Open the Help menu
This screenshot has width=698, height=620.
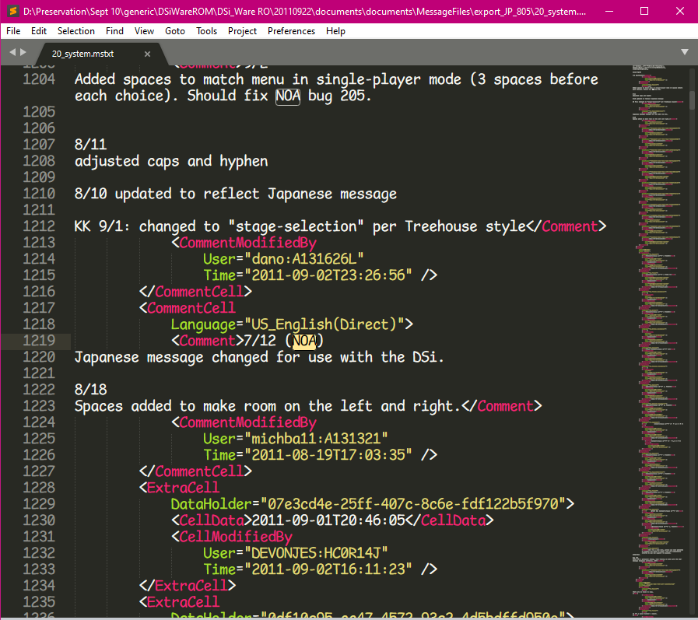coord(335,31)
